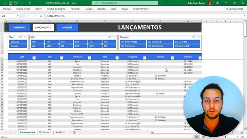
Task: Click the Save icon in the title bar
Action: (x=10, y=3)
